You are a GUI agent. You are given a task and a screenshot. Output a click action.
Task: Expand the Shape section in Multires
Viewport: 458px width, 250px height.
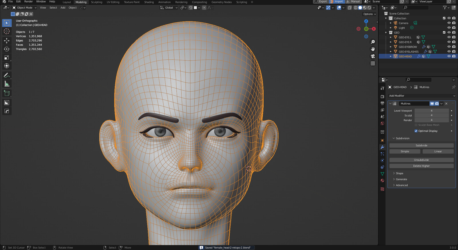click(x=399, y=173)
